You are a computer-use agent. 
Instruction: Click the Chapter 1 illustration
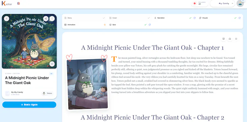tap(87, 84)
